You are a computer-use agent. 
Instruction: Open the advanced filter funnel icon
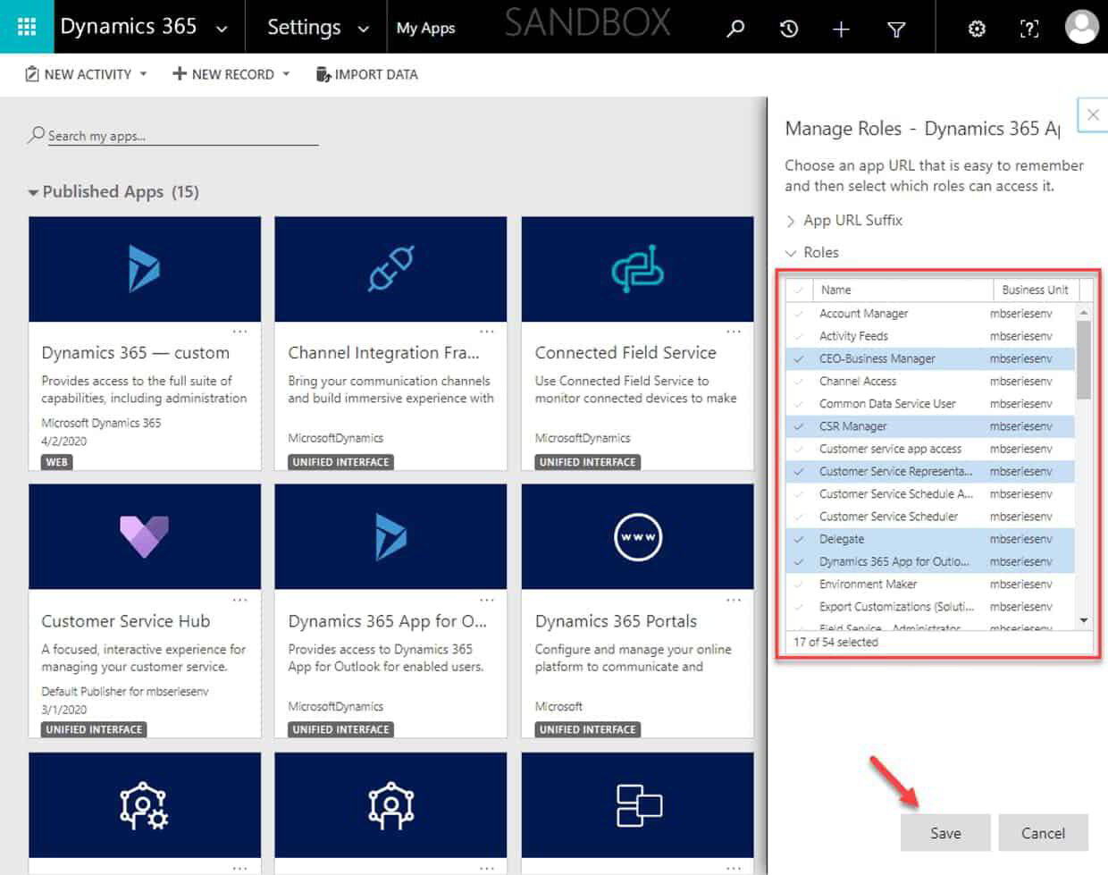895,29
